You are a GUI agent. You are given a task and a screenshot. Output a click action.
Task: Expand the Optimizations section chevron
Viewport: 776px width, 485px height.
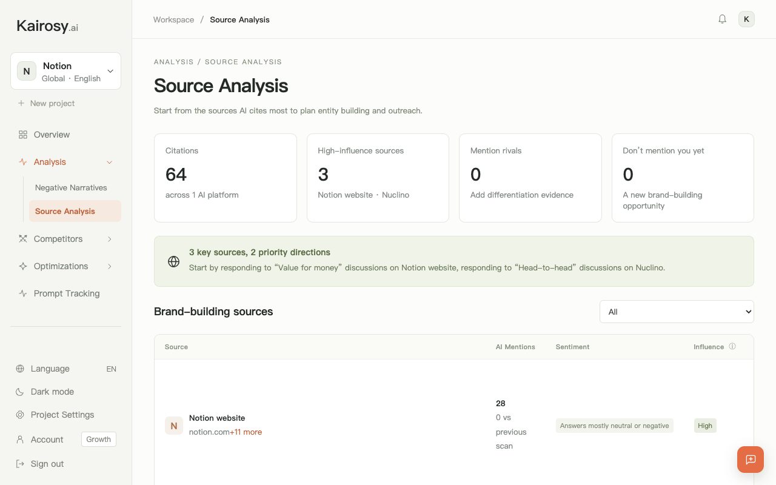pos(110,266)
